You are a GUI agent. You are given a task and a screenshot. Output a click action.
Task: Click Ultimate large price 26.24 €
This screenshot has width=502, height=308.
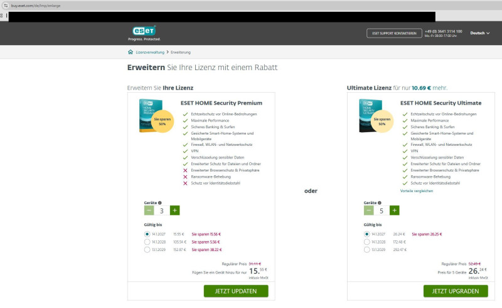tap(478, 271)
